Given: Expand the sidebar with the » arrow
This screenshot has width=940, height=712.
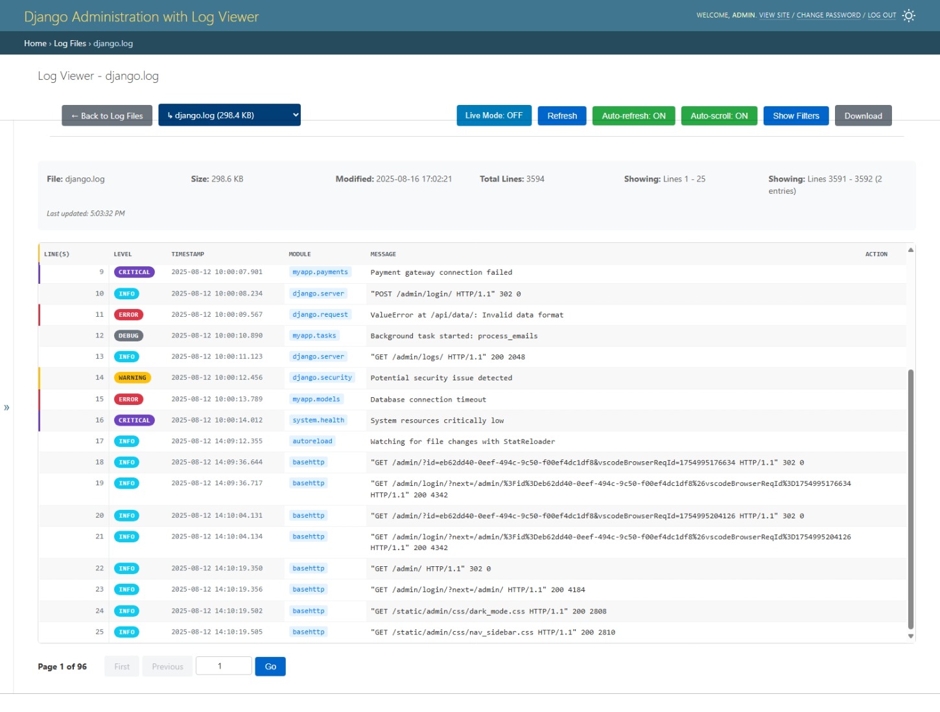Looking at the screenshot, I should point(6,408).
